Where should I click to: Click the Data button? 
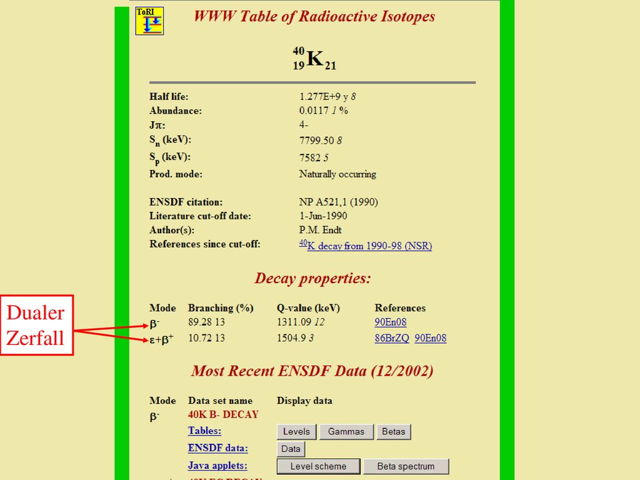291,449
